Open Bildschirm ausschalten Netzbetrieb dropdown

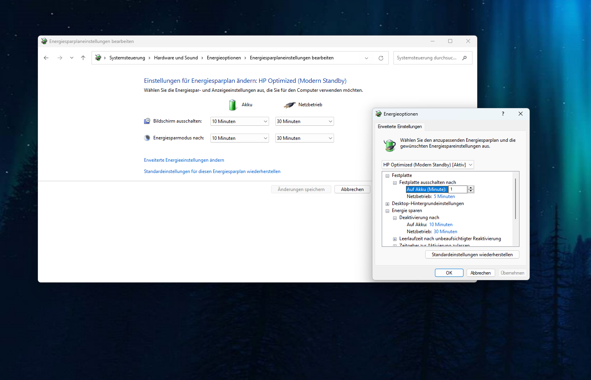[305, 121]
